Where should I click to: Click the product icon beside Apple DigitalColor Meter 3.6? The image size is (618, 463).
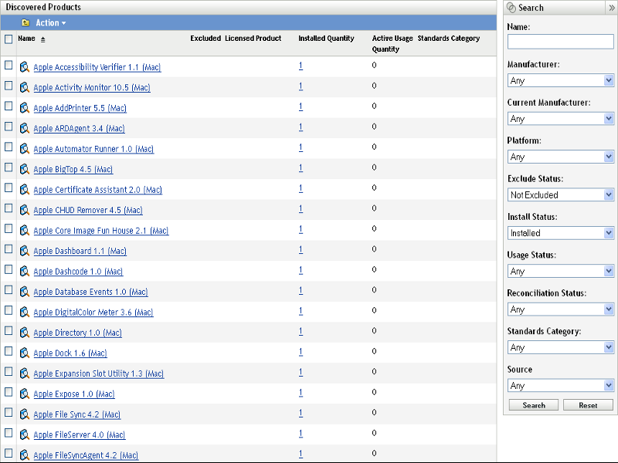click(25, 313)
